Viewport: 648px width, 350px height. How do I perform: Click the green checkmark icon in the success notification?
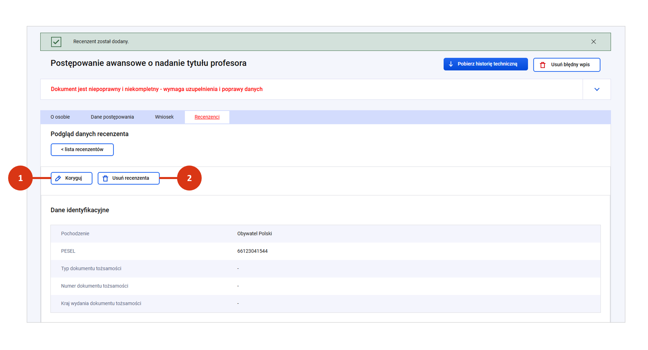pos(56,42)
